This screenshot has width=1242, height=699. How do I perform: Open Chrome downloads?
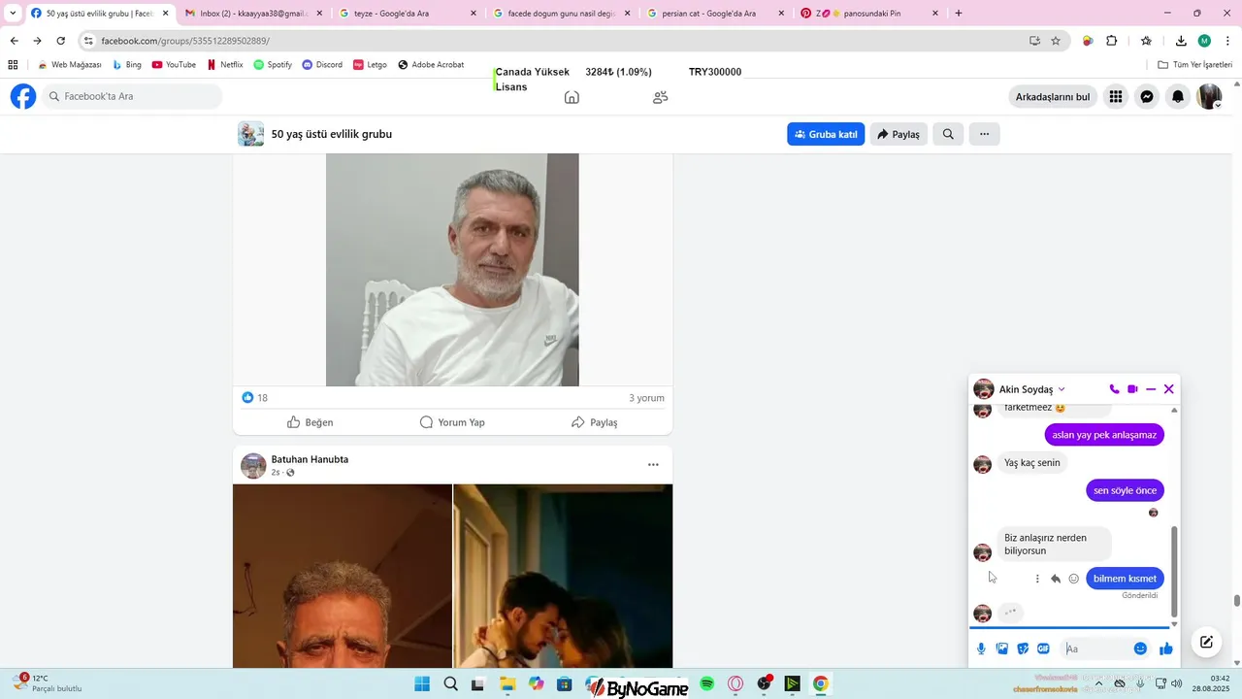click(x=1181, y=41)
